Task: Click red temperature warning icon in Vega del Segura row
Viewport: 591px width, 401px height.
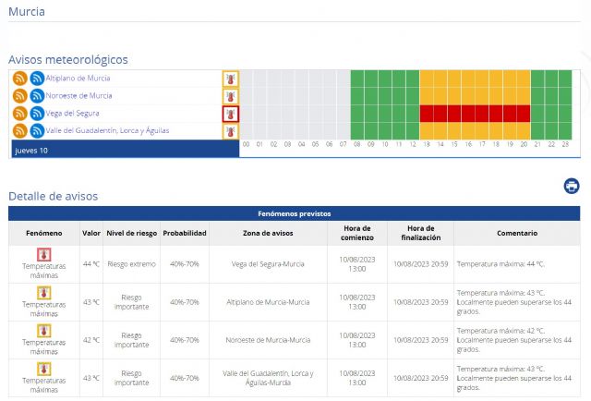Action: click(x=230, y=114)
